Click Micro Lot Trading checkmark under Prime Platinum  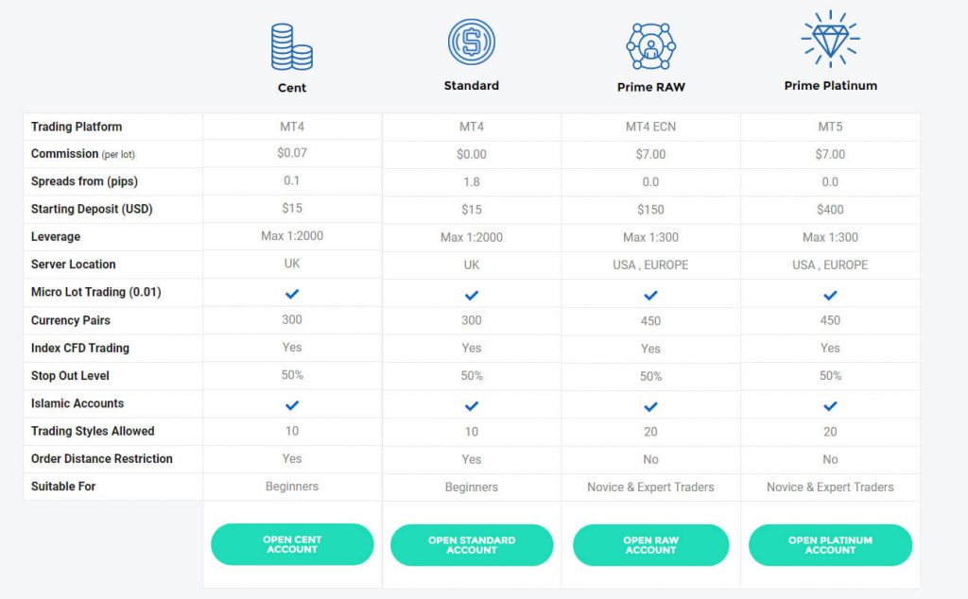pos(830,296)
